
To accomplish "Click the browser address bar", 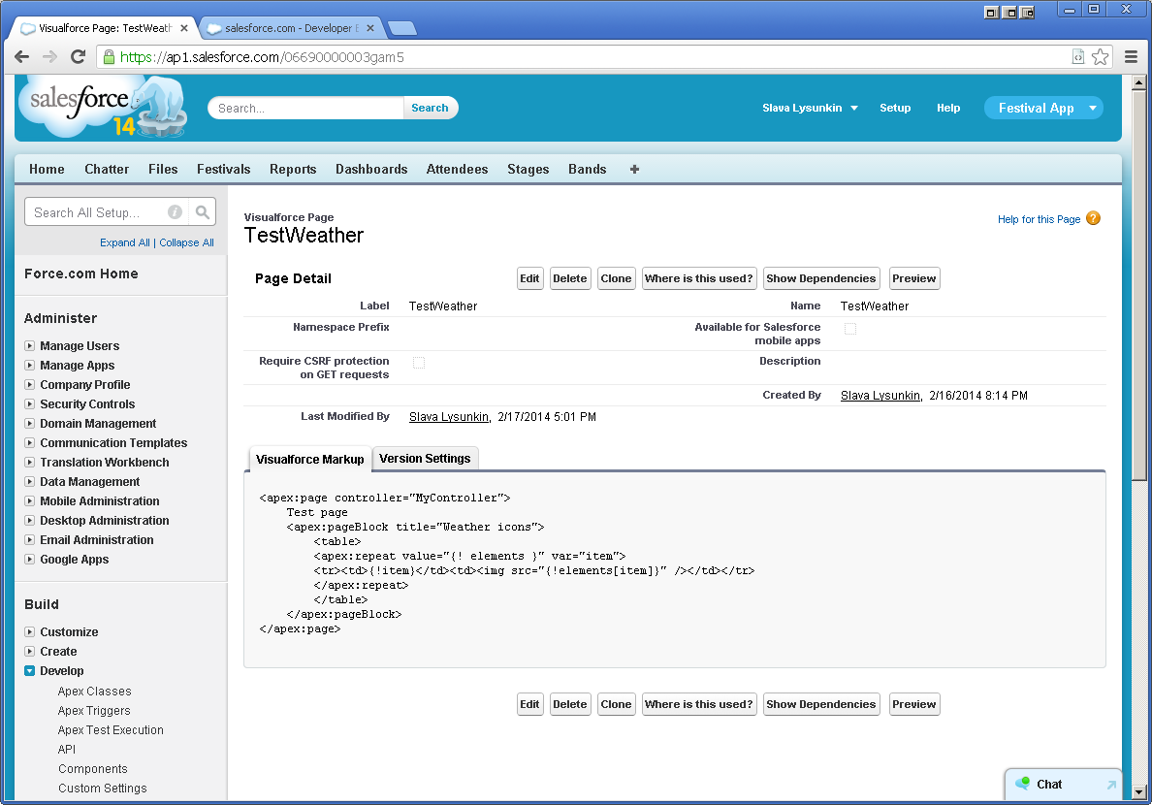I will [588, 56].
